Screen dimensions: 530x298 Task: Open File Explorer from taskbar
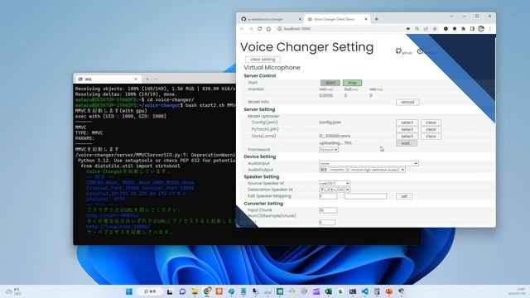pos(195,291)
